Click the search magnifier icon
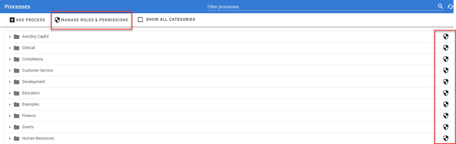This screenshot has width=456, height=144. 440,6
